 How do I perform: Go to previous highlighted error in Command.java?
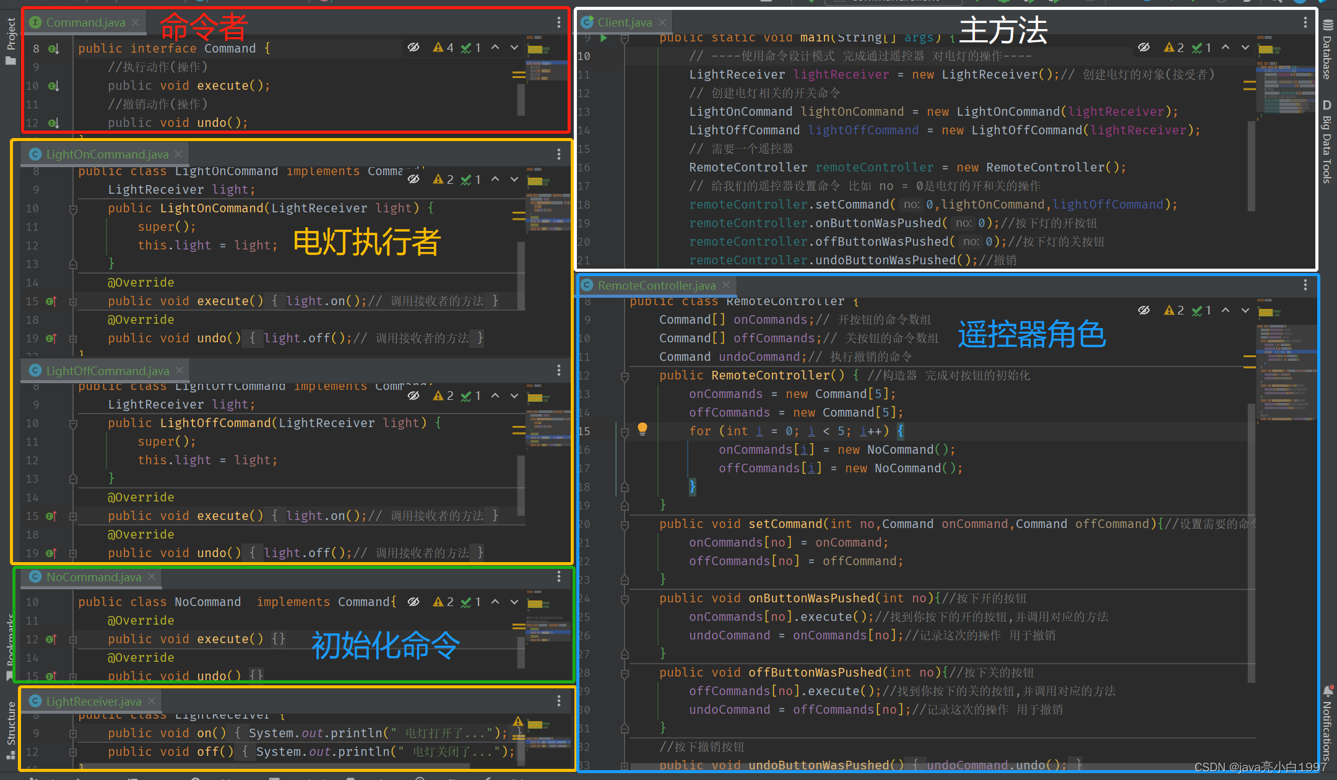[495, 48]
